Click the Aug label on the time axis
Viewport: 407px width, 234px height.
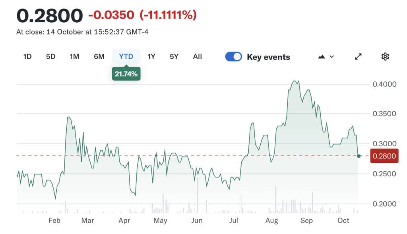point(272,220)
